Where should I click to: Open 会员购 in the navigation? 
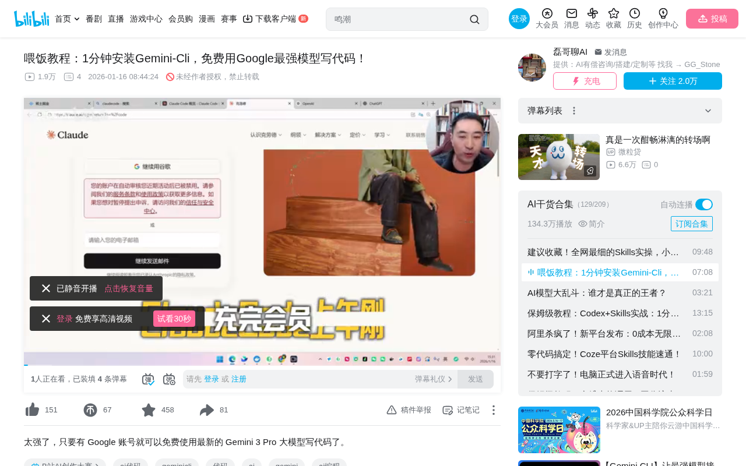click(181, 19)
